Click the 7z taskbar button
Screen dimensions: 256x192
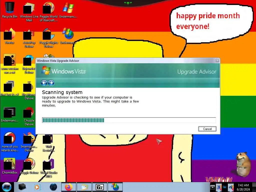coord(100,187)
